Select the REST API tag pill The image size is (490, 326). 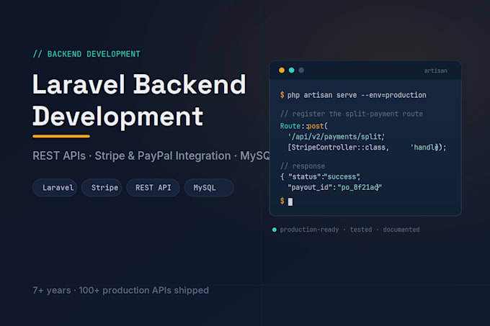point(153,188)
